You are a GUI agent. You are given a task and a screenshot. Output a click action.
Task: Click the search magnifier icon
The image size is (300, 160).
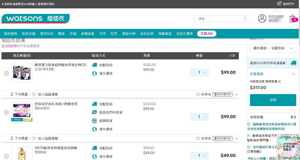pyautogui.click(x=245, y=19)
